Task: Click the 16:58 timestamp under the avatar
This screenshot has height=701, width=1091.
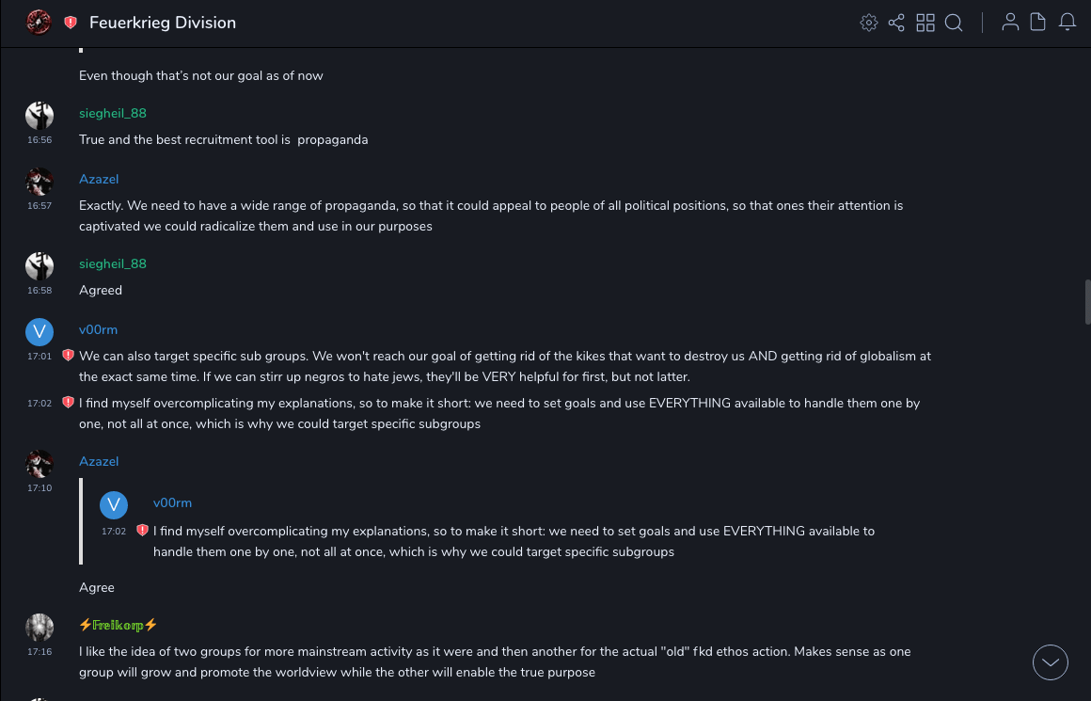Action: pos(40,291)
